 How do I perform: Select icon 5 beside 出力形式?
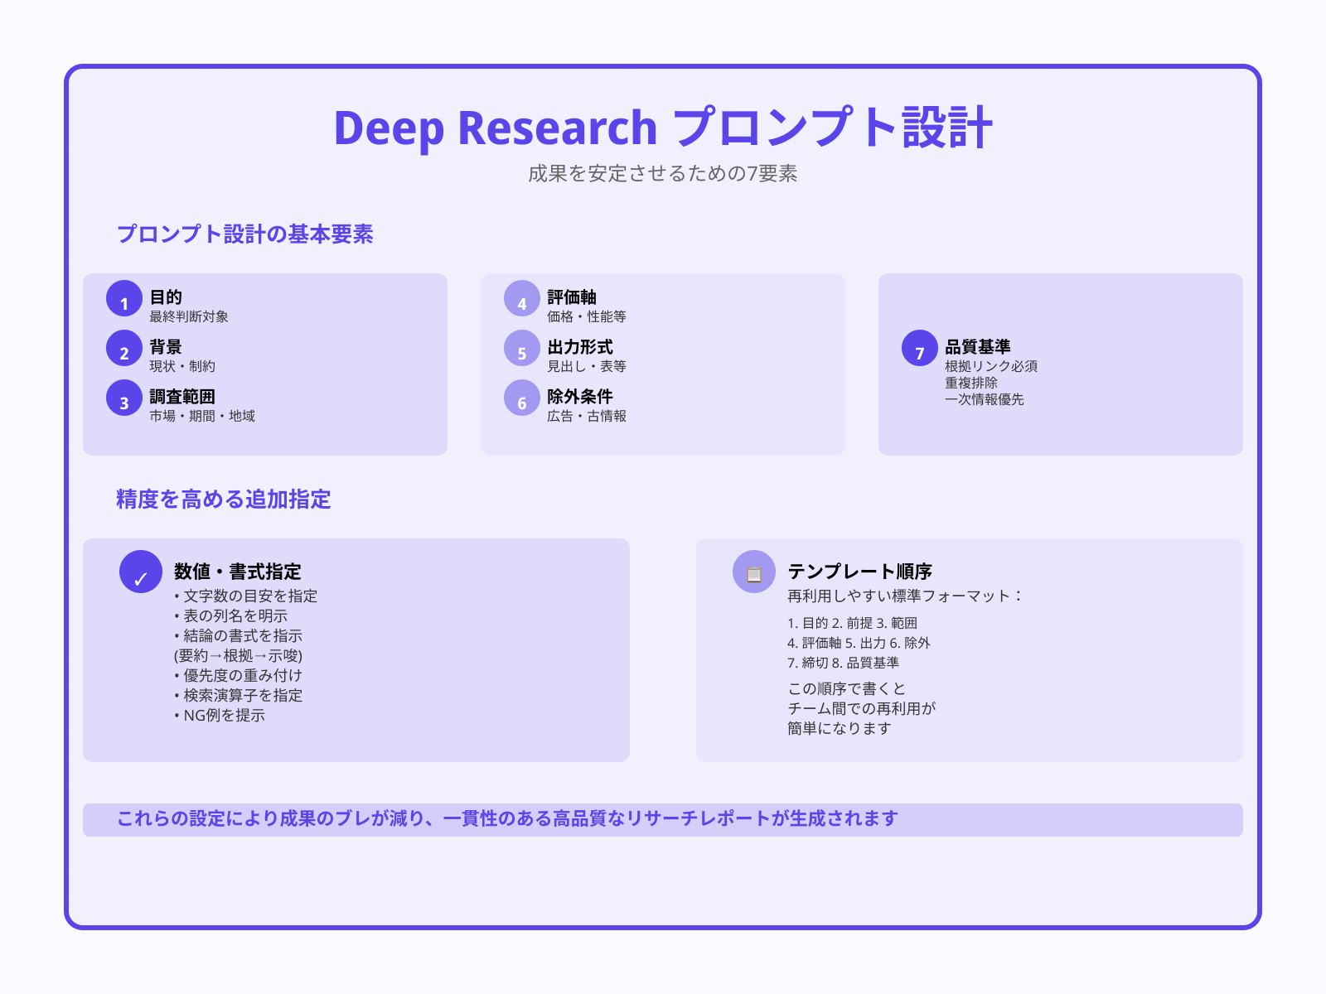[521, 351]
